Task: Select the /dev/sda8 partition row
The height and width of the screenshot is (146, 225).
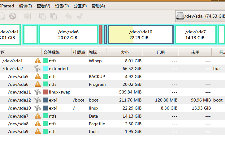Action: [113, 124]
